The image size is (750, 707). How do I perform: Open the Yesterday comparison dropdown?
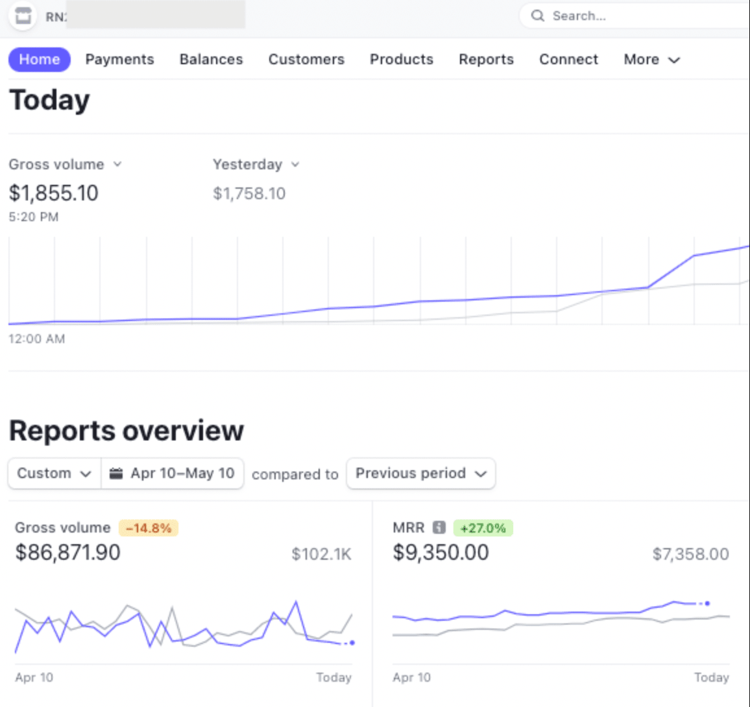(x=256, y=165)
